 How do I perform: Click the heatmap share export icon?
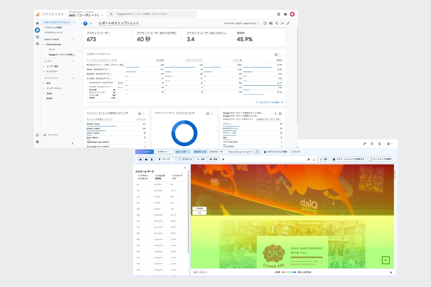pos(308,159)
